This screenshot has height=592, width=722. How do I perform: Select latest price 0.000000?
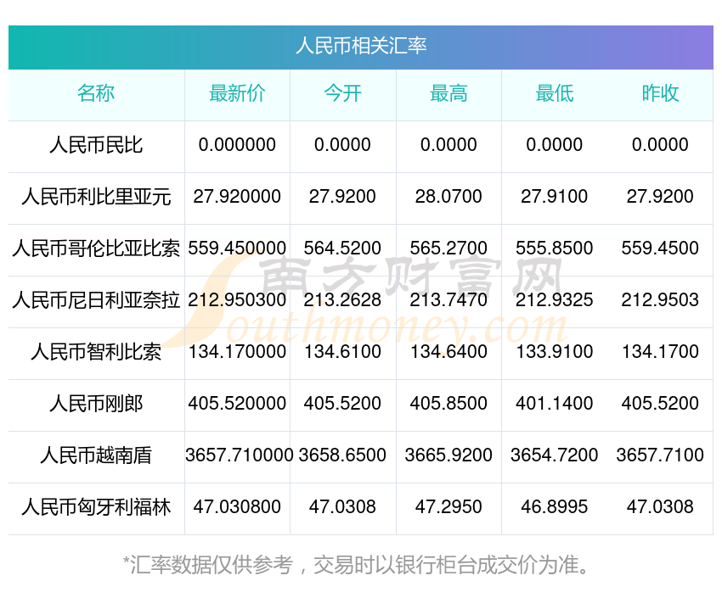tap(237, 145)
